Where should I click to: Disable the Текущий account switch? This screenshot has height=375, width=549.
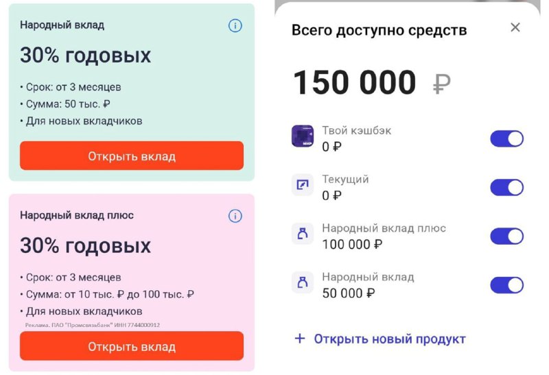click(506, 188)
